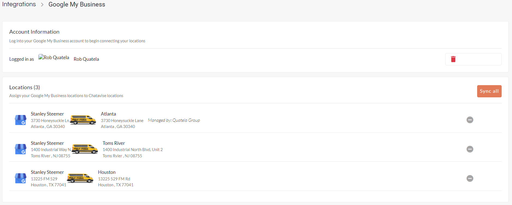Click the Stanley Steemer name in Toms River row
The width and height of the screenshot is (512, 205).
pos(47,143)
